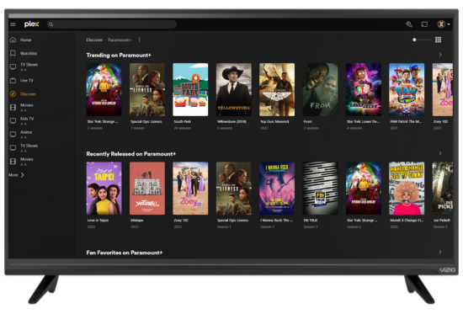This screenshot has width=463, height=314.
Task: Click the Discover breadcrumb link
Action: (x=94, y=40)
